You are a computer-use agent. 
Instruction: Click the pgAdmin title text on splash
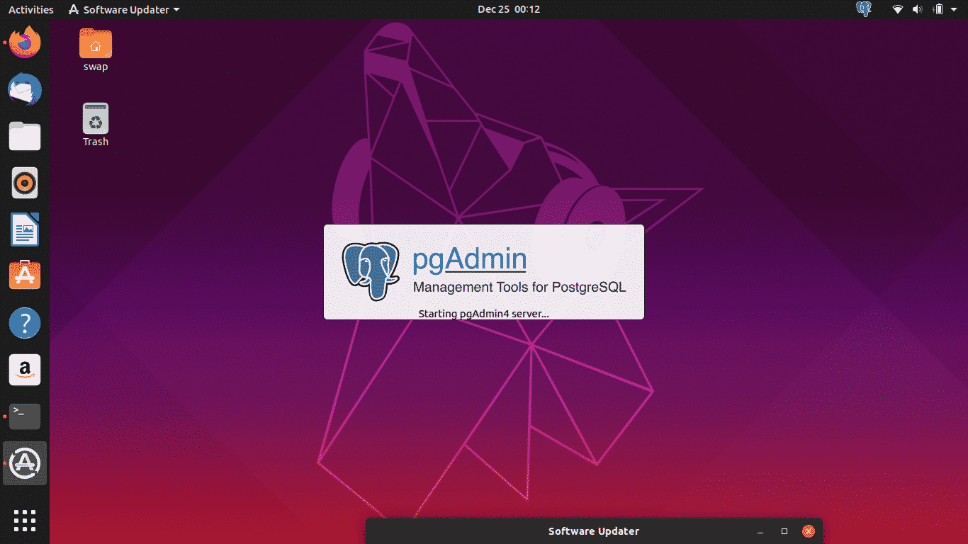point(469,259)
